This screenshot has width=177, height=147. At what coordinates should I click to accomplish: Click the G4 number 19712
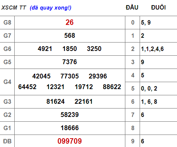tap(84, 87)
